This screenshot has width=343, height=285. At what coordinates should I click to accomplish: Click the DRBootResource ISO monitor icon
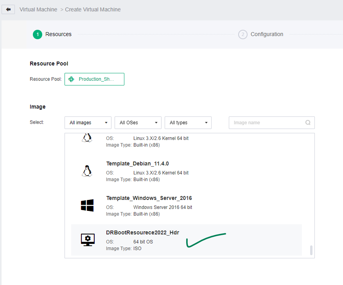pos(88,240)
